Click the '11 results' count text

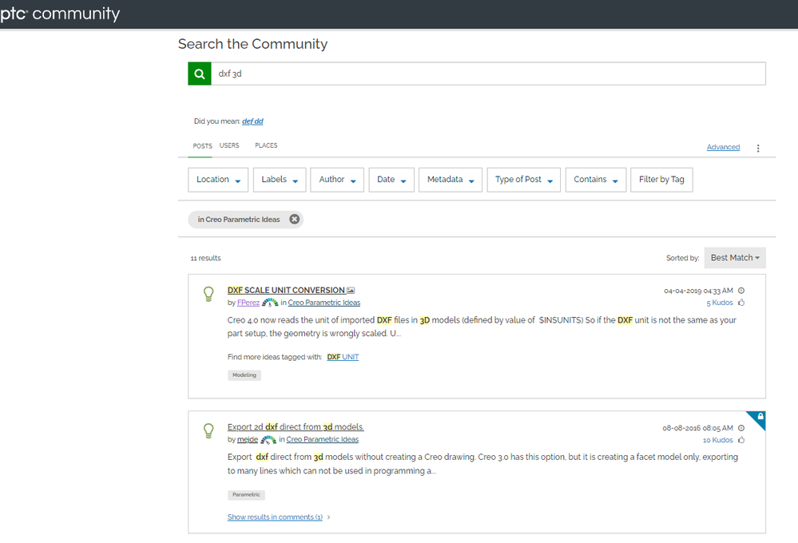205,259
